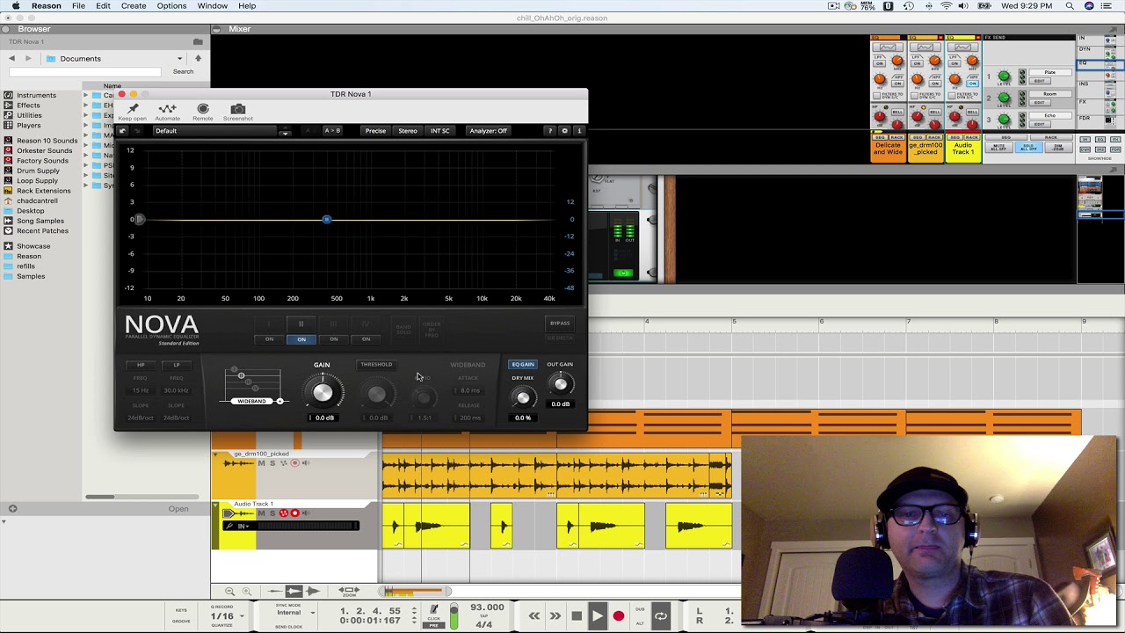Solo Audio Track 1 with S button
Image resolution: width=1125 pixels, height=633 pixels.
coord(272,513)
